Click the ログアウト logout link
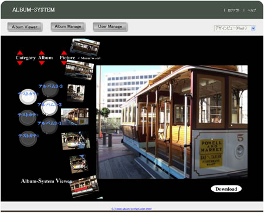264x213 pixels. (233, 11)
